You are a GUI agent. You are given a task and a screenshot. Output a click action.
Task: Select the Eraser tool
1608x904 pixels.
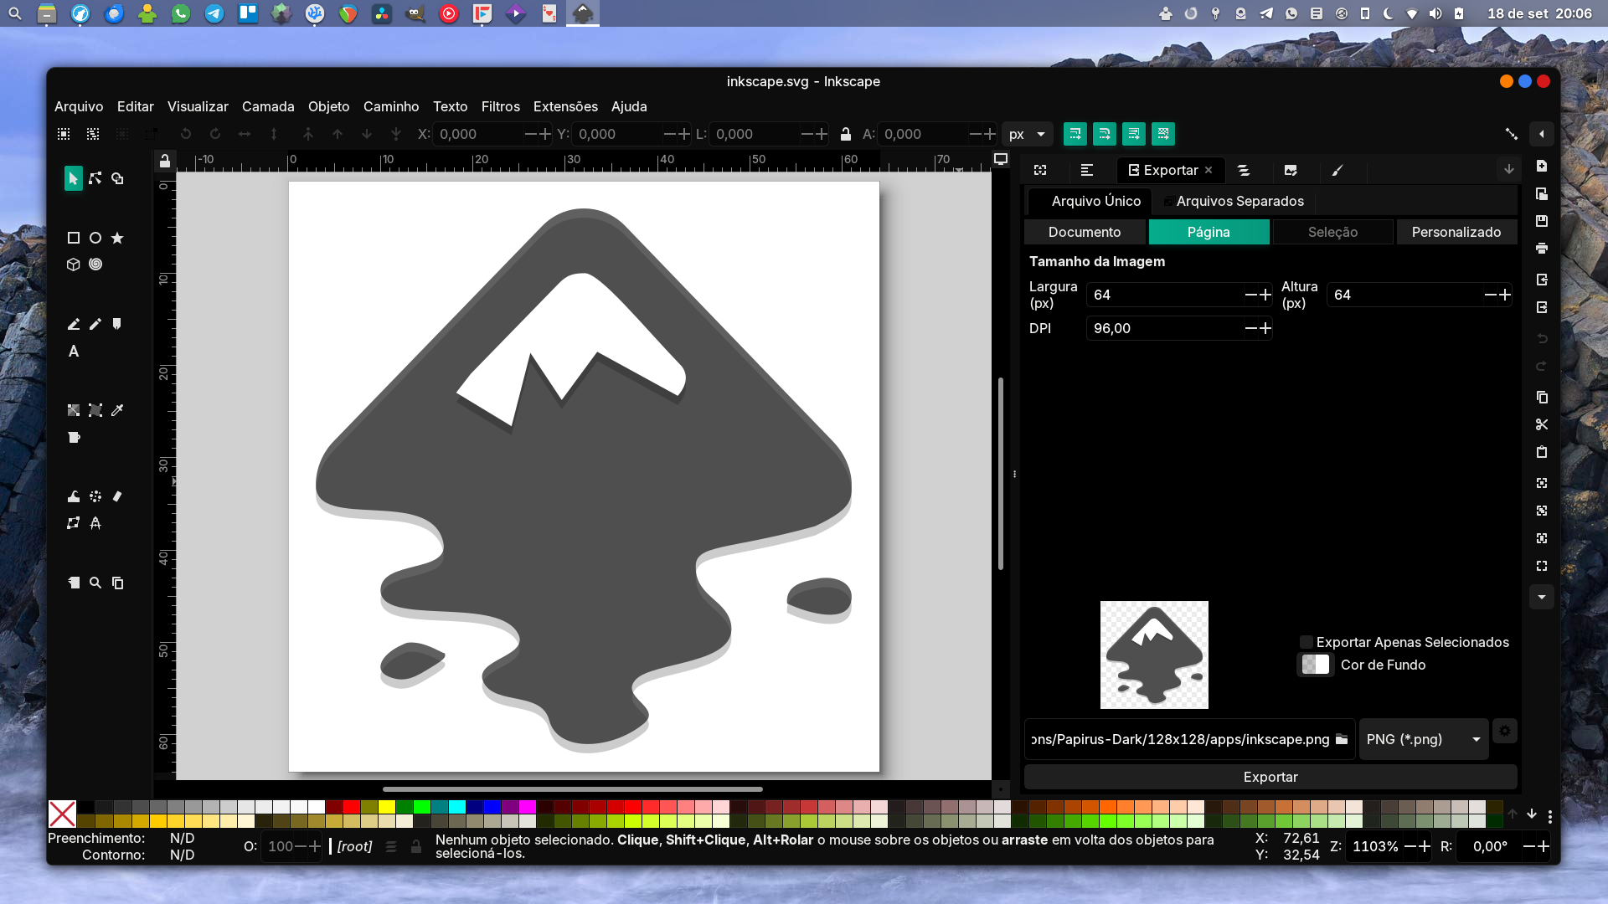click(x=116, y=496)
